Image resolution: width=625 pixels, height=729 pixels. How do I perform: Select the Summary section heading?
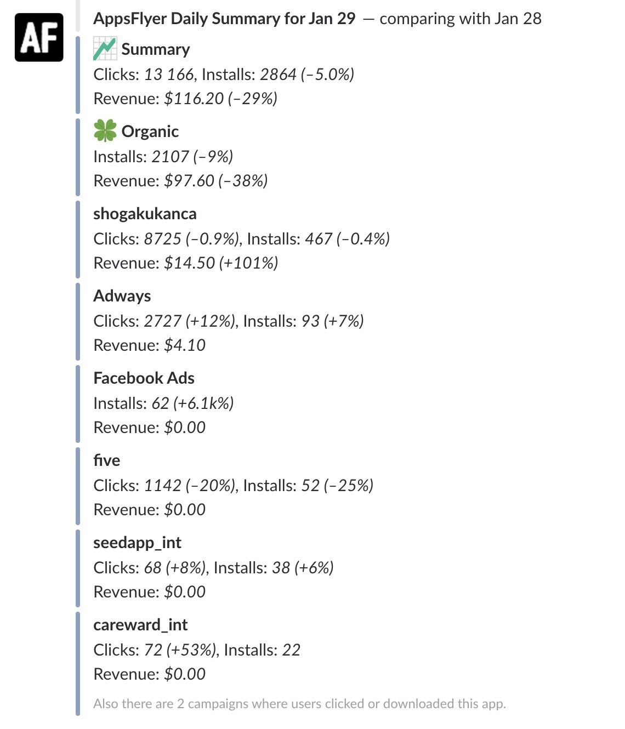[155, 49]
